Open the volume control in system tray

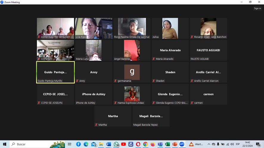pos(232,144)
